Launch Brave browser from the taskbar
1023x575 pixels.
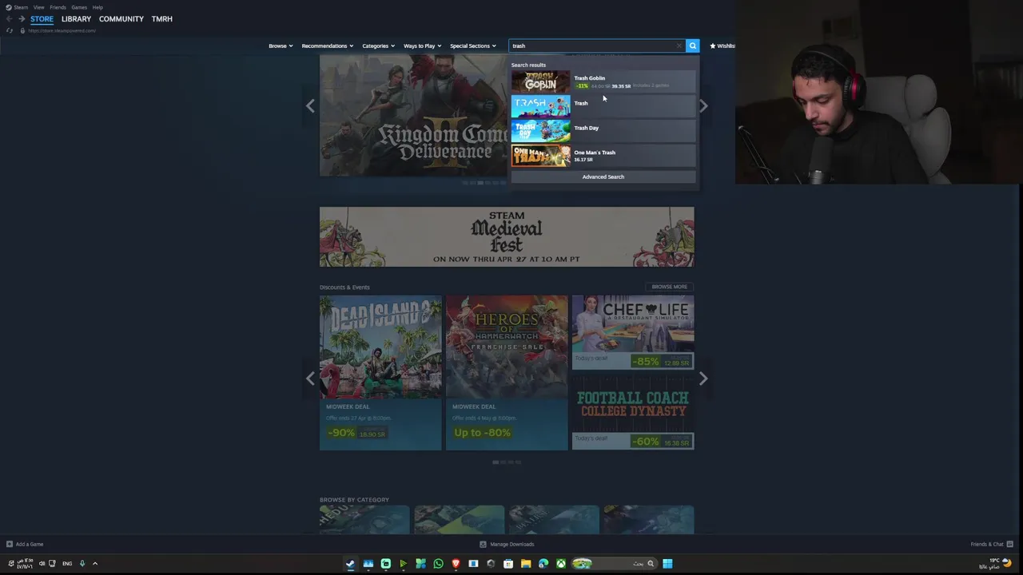point(456,564)
